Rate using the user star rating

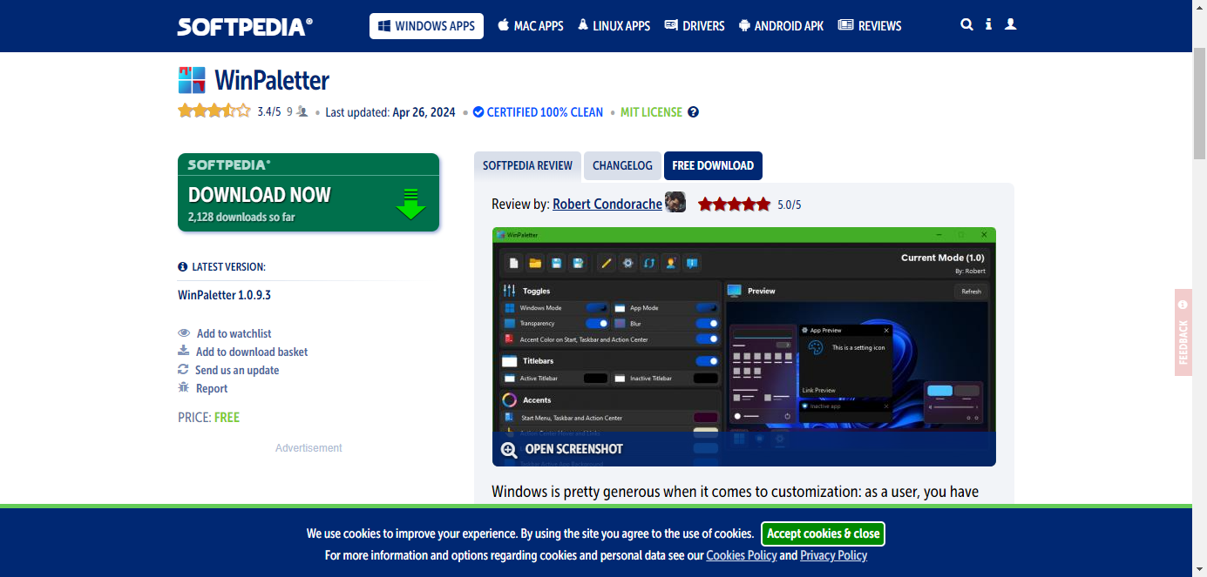click(x=214, y=111)
